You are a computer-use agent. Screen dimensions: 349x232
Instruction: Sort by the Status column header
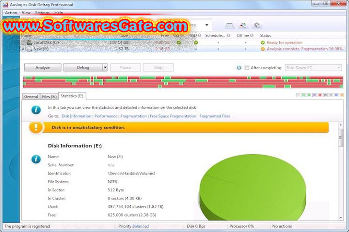265,35
